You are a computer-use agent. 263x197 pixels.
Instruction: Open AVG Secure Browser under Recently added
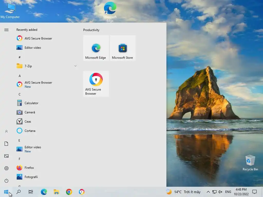pos(47,38)
